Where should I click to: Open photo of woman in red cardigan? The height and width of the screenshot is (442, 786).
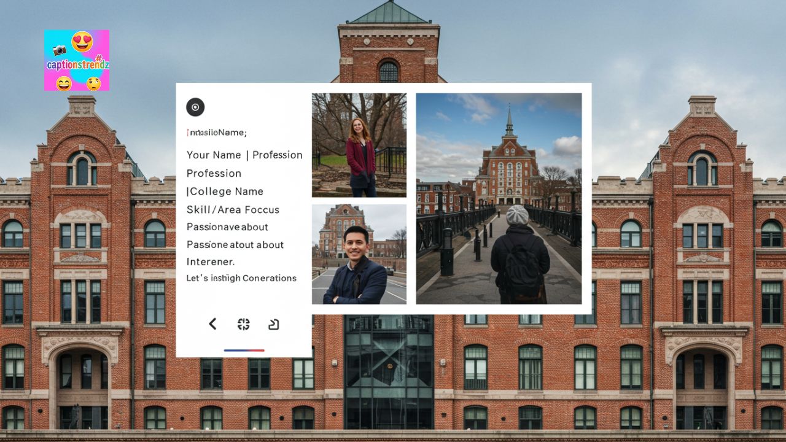click(x=359, y=145)
